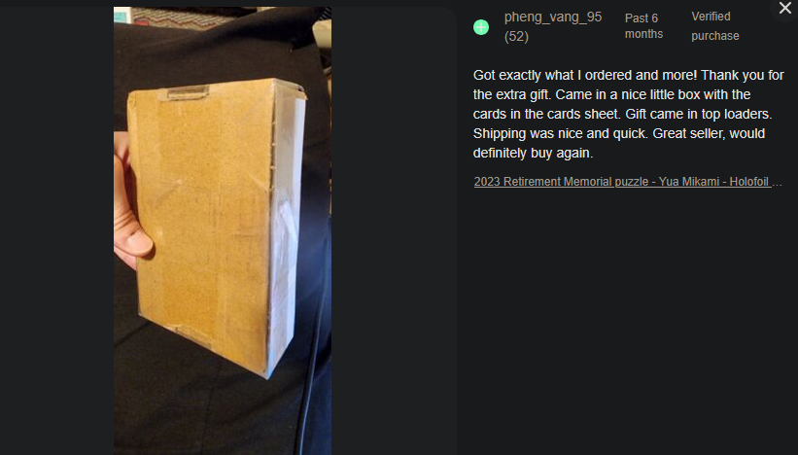Click the review sentence "Got exactly what I ordered"

tap(553, 75)
